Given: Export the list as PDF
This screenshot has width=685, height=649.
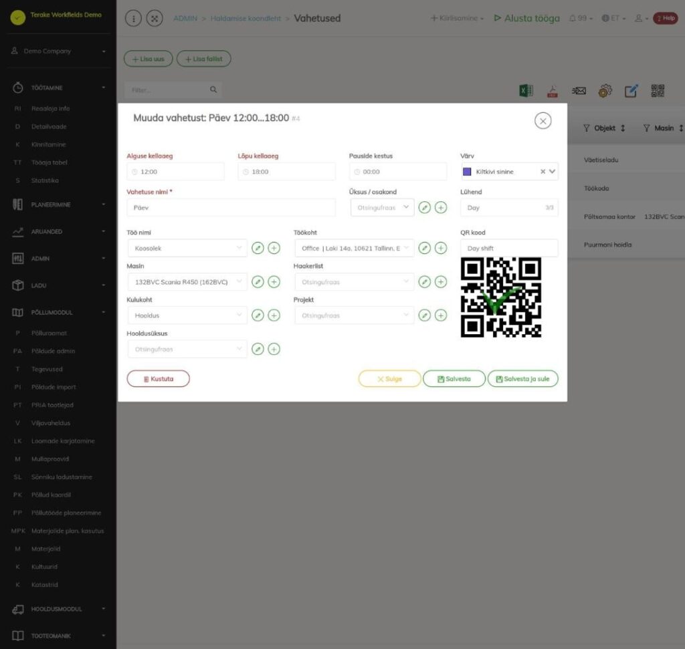Looking at the screenshot, I should tap(552, 91).
